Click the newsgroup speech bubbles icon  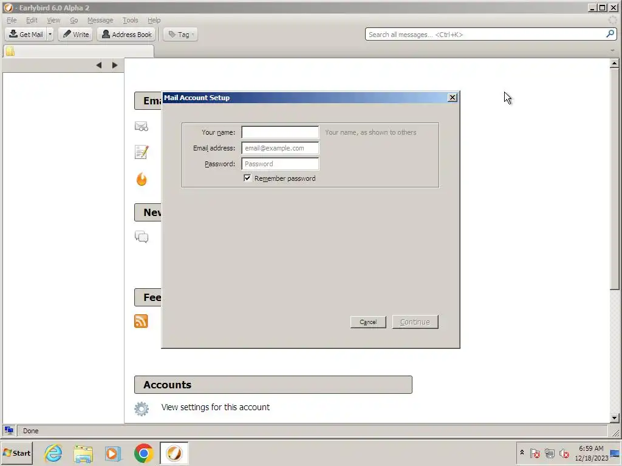point(142,237)
